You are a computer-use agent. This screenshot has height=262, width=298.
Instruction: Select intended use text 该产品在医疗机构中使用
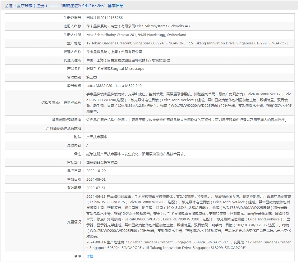coord(187,120)
